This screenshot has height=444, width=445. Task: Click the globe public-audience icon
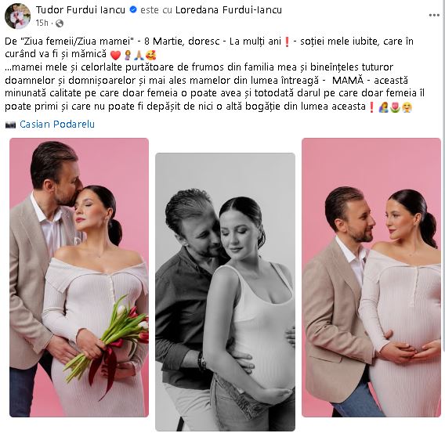(x=60, y=23)
